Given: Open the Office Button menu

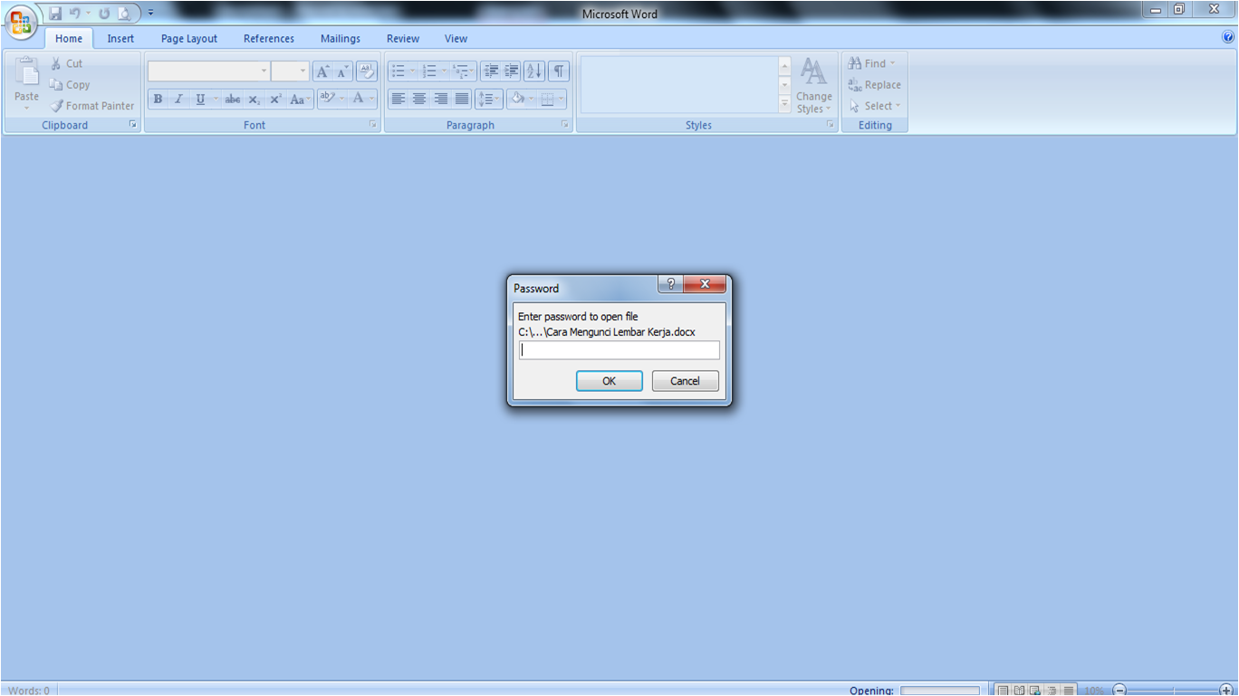Looking at the screenshot, I should click(x=21, y=22).
